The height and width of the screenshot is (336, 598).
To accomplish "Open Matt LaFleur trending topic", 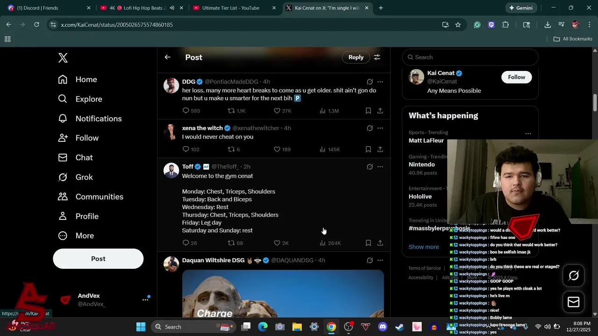I will tap(426, 140).
